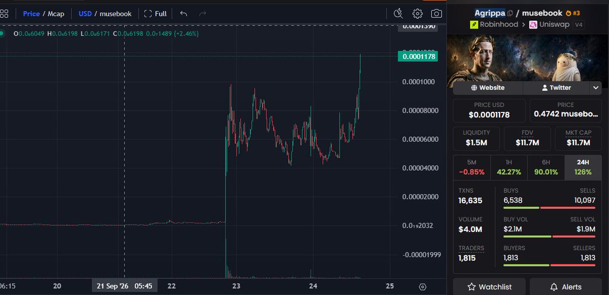Click the 0.4742 musebook price box
The image size is (609, 295).
pyautogui.click(x=565, y=110)
